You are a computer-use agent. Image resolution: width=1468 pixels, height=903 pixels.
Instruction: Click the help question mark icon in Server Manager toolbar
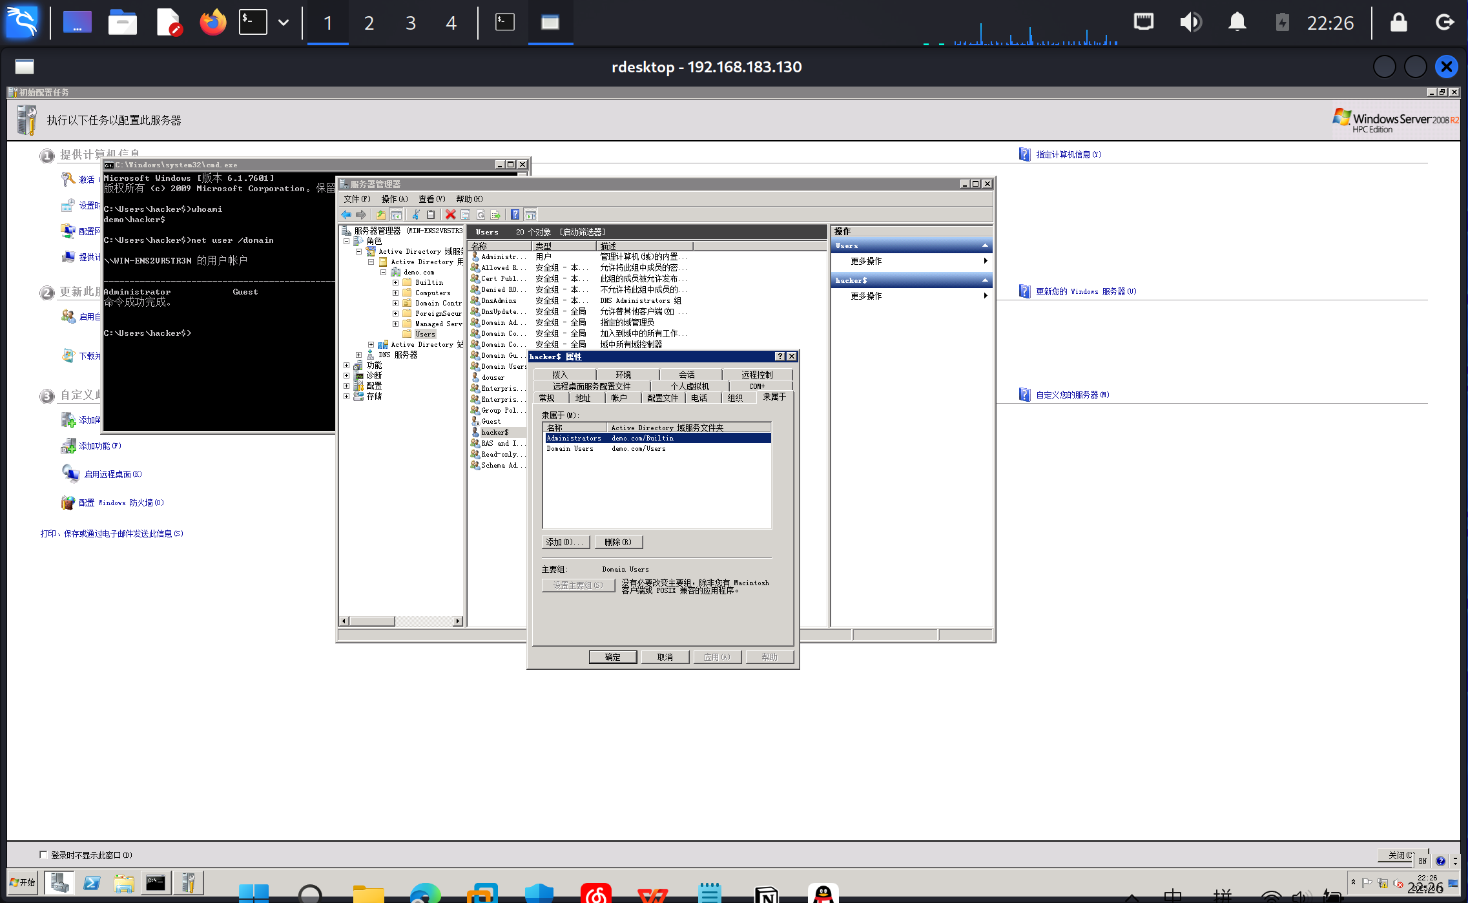515,214
